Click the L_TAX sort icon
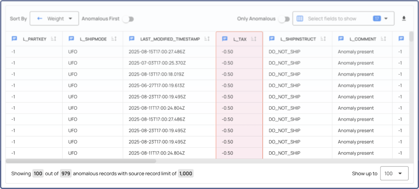The width and height of the screenshot is (419, 189). point(253,39)
